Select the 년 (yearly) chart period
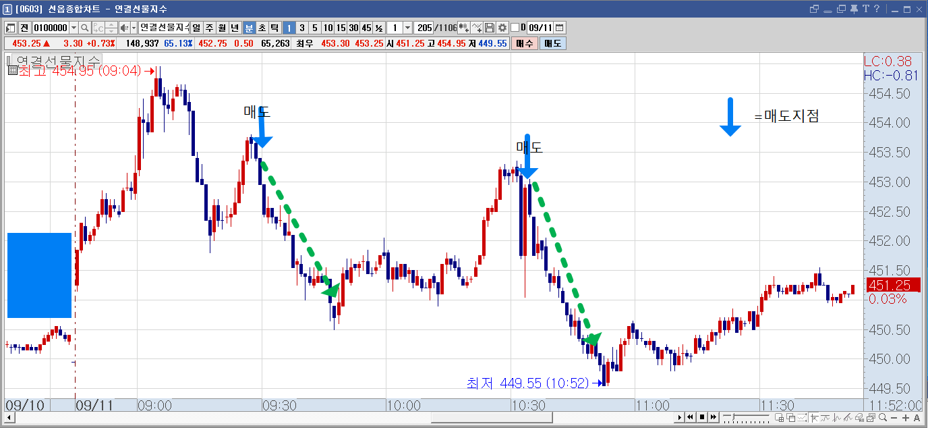 (x=235, y=28)
